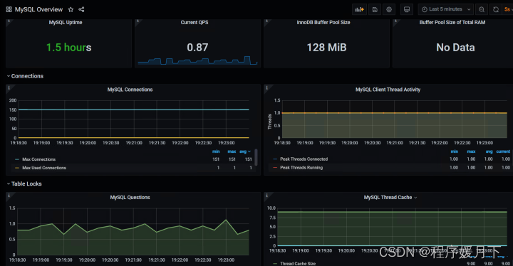Change the Peak Threads Connected series color
Viewport: 513px width, 266px height.
click(x=275, y=159)
